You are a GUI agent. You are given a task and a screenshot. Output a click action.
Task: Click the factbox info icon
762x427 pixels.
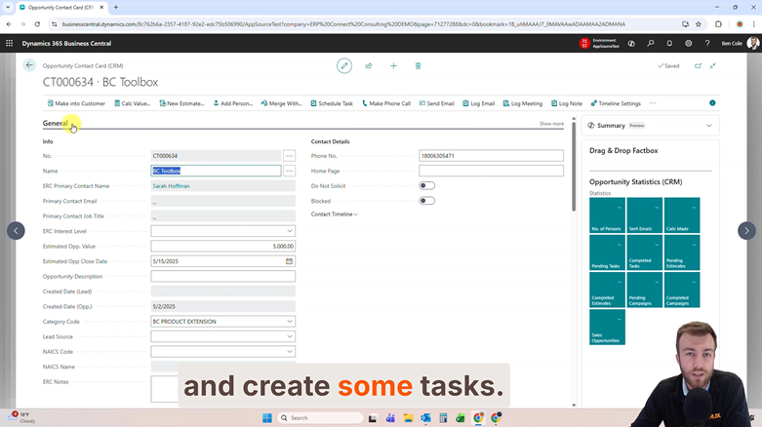pos(712,103)
